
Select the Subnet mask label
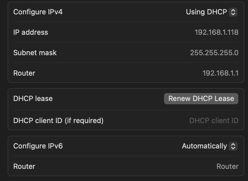tap(35, 53)
